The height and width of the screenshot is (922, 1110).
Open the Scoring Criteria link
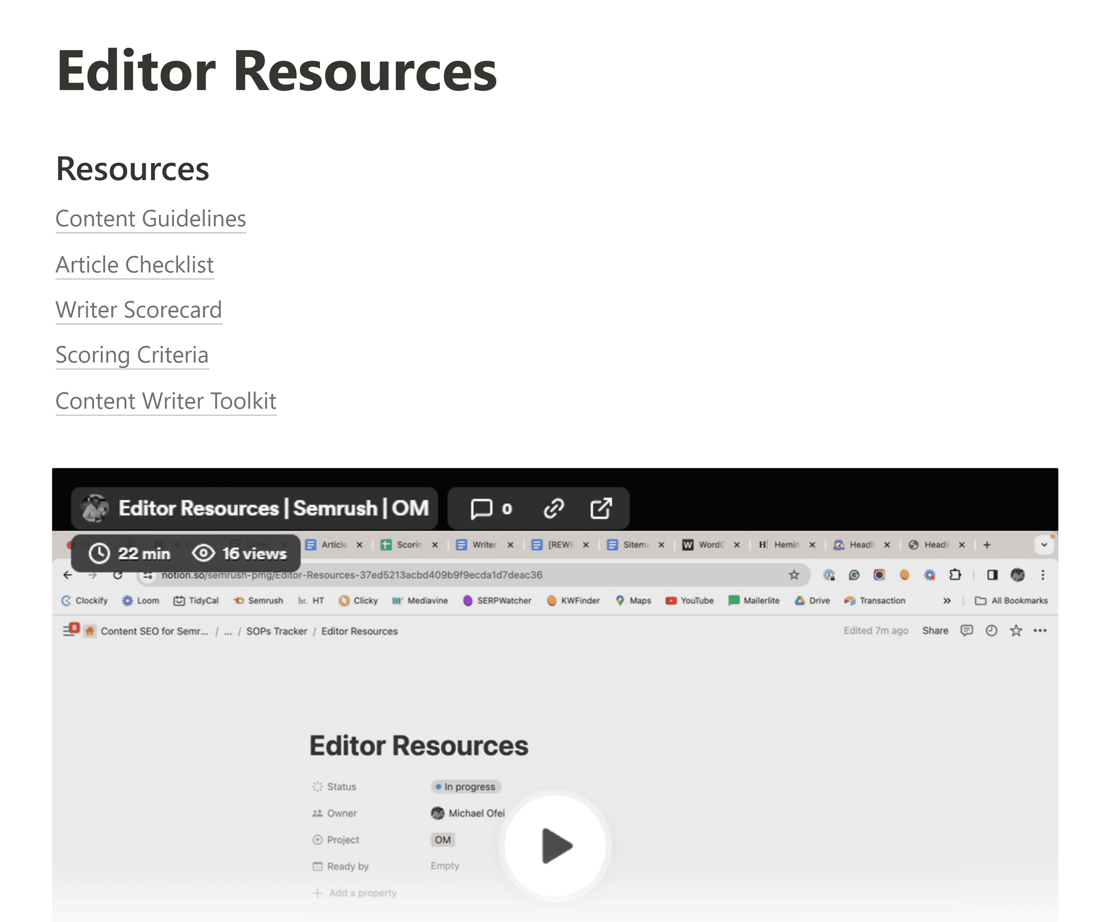[x=132, y=355]
